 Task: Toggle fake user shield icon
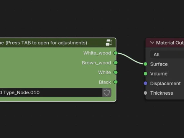point(107,92)
